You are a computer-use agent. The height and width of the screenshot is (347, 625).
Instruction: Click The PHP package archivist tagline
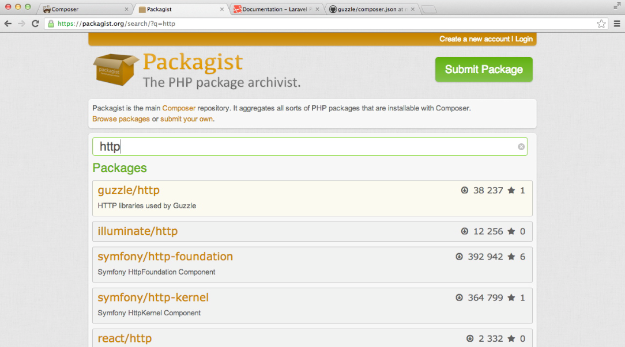221,82
